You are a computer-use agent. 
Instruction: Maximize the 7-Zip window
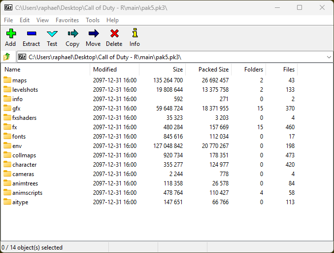[300, 8]
